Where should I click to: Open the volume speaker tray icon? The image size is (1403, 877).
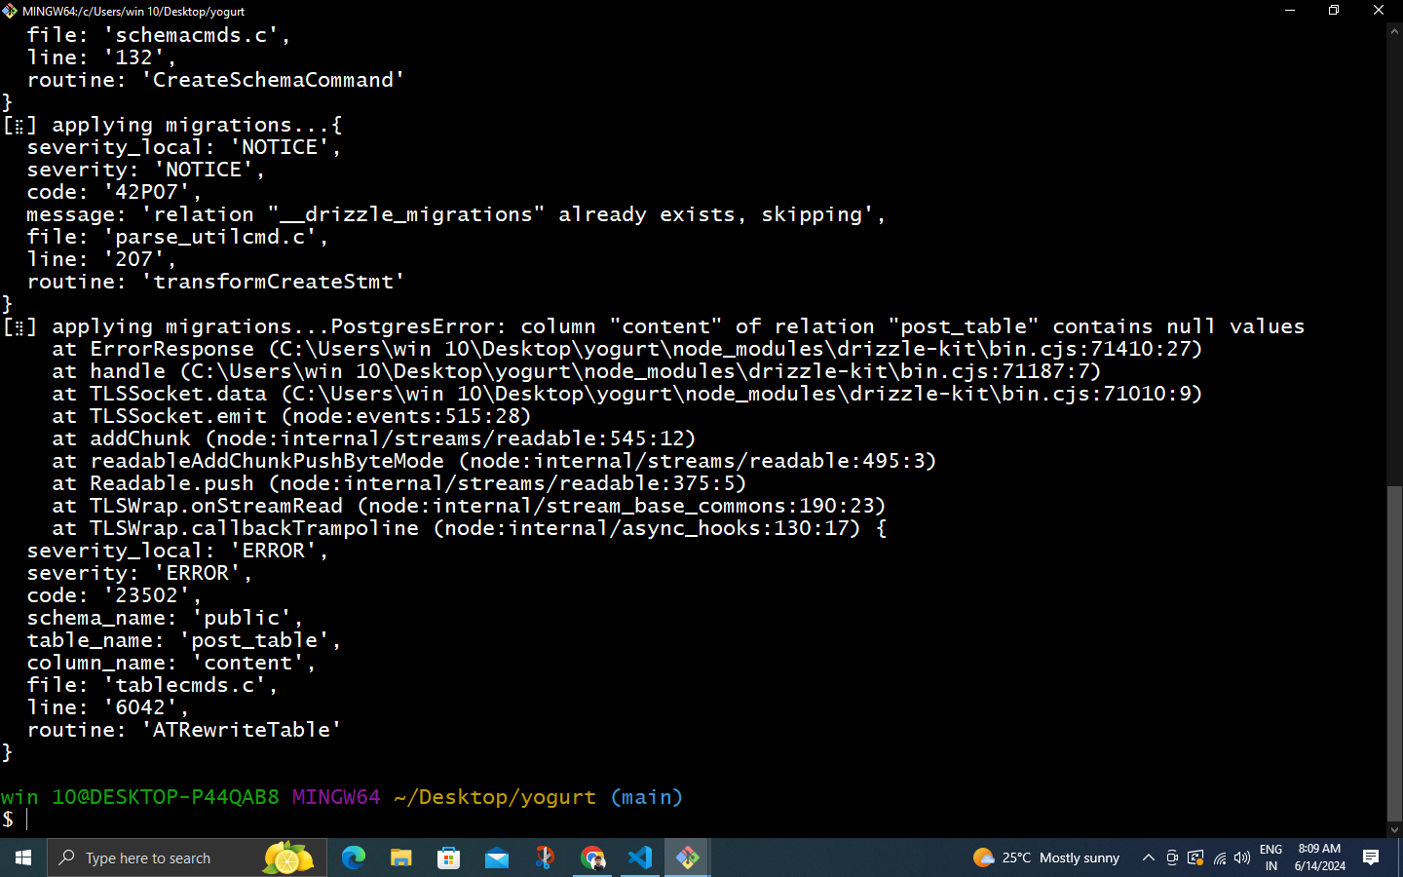click(x=1242, y=858)
